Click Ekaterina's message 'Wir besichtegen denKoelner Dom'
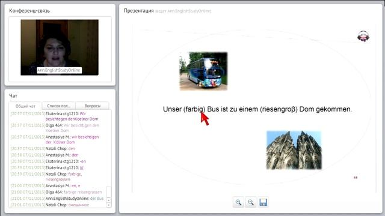 (x=72, y=116)
